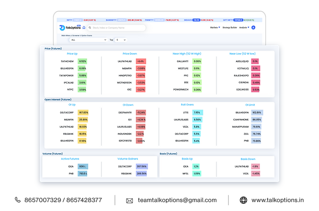Go to the home icon beside the logo
This screenshot has width=319, height=211.
[x=84, y=28]
